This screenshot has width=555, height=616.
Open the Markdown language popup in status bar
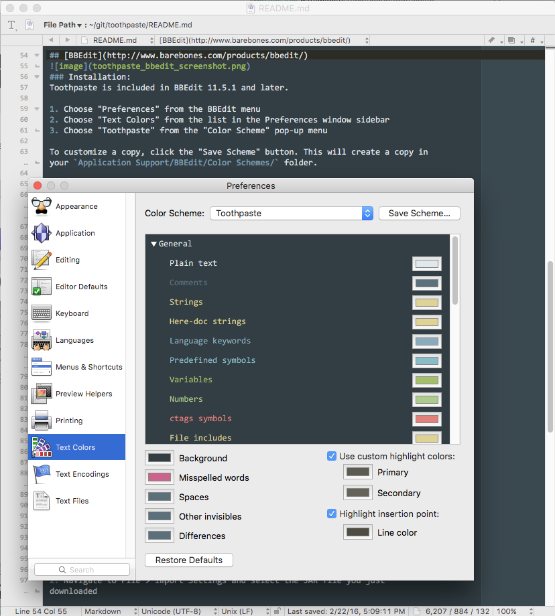[111, 611]
